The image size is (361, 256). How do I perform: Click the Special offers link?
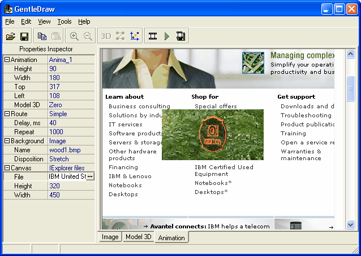(x=216, y=107)
